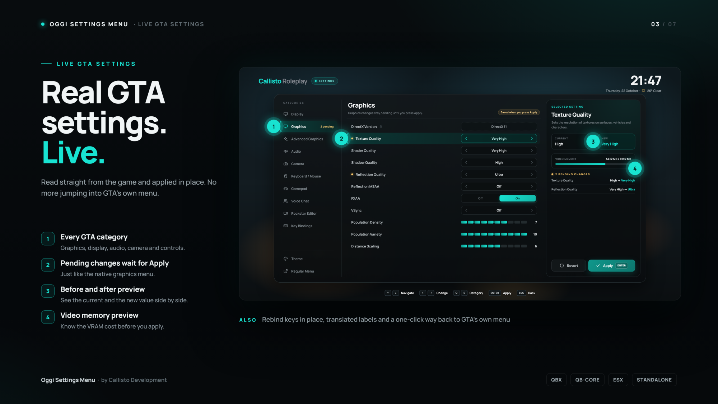
Task: Open the Advanced Graphics category
Action: [309, 139]
